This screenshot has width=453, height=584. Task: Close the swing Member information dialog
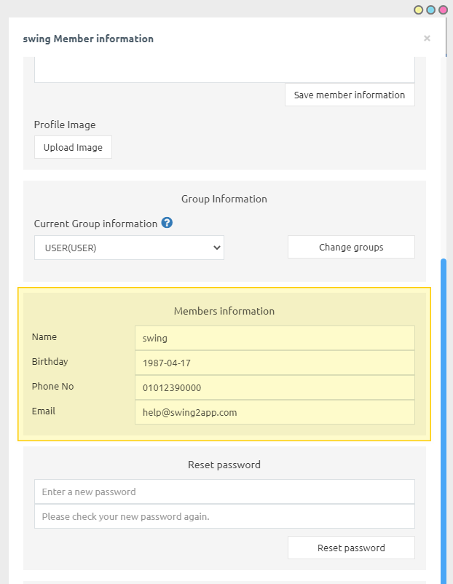tap(427, 39)
